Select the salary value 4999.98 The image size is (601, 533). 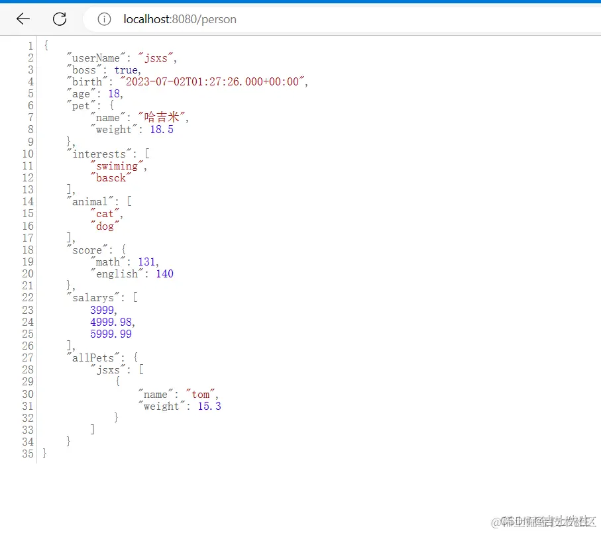tap(111, 322)
